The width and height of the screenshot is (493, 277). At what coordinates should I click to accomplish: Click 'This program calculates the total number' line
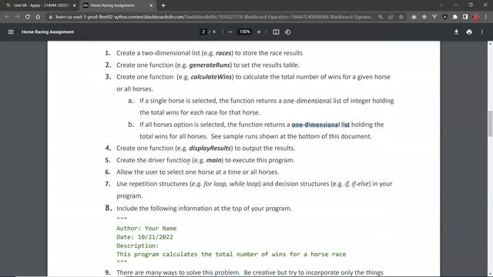coord(231,254)
